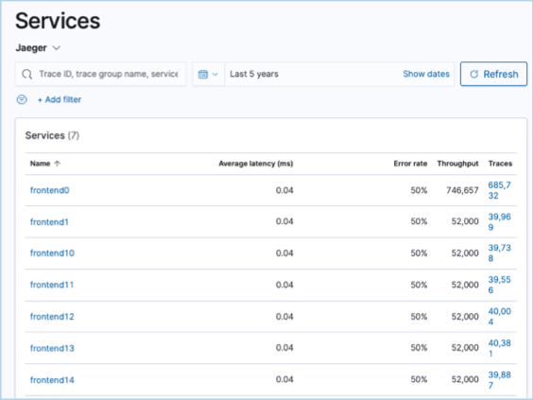Image resolution: width=533 pixels, height=400 pixels.
Task: Sort by the Average latency column
Action: [255, 164]
